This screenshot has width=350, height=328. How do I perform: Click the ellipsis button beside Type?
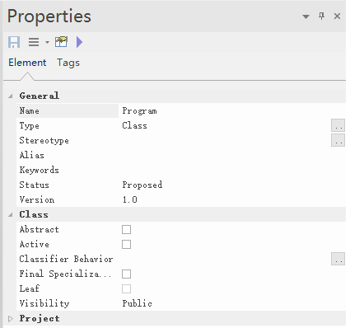coord(338,126)
